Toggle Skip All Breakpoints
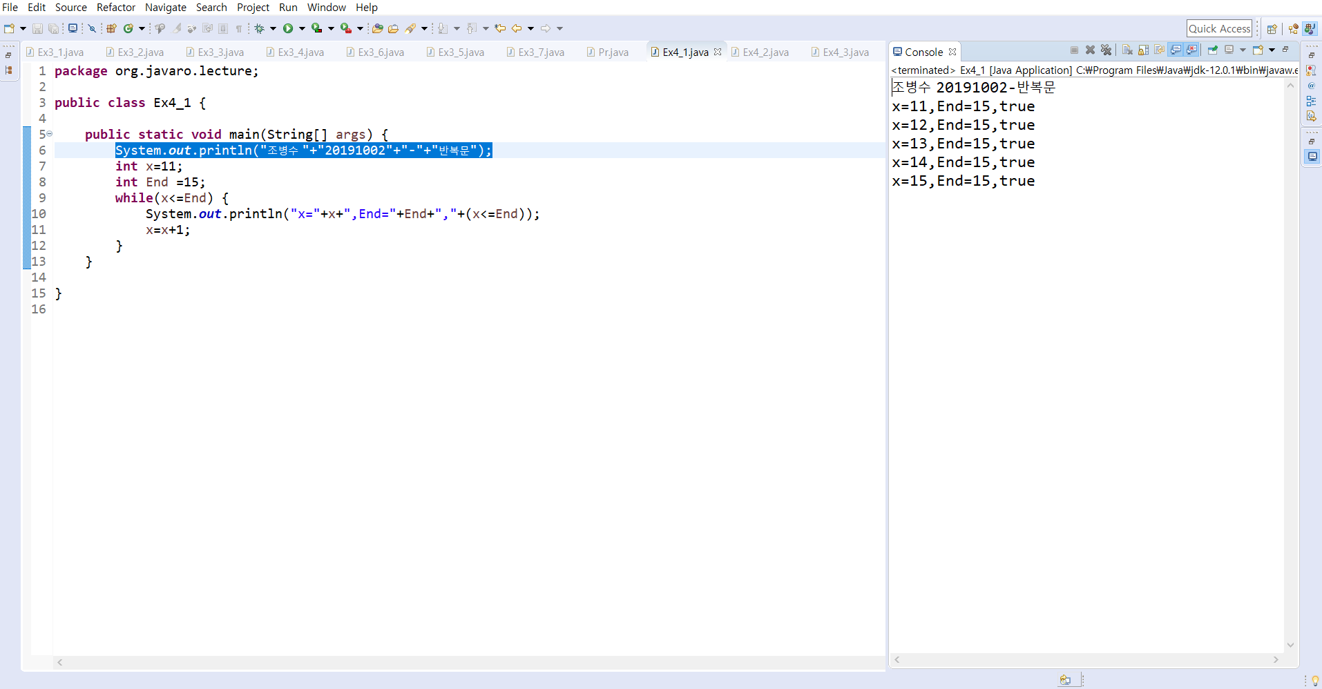This screenshot has height=689, width=1322. click(x=92, y=28)
